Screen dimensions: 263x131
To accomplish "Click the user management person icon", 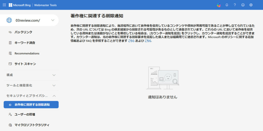I will click(10, 114).
